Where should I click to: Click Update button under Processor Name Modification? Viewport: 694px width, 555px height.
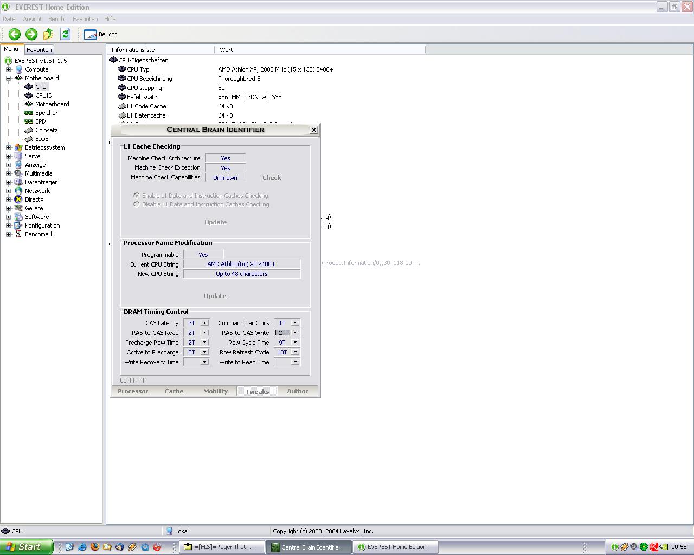coord(215,296)
